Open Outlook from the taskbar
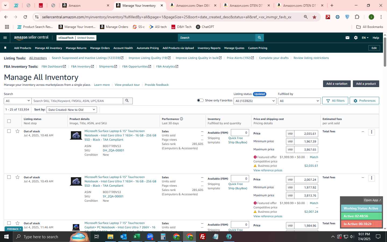This screenshot has height=242, width=387. [123, 237]
